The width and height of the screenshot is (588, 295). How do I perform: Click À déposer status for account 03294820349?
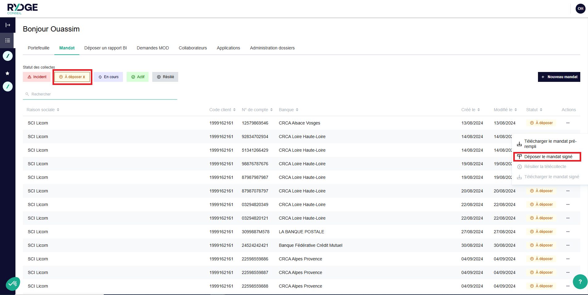[541, 204]
